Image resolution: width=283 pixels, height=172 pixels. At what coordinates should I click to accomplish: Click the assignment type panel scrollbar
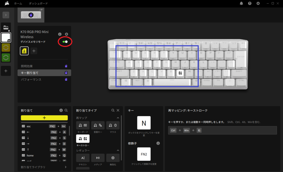pyautogui.click(x=121, y=138)
